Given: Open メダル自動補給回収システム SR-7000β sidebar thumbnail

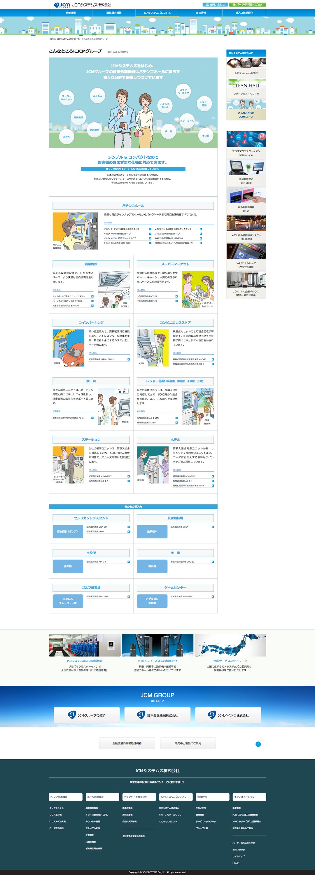Looking at the screenshot, I should pyautogui.click(x=246, y=229).
